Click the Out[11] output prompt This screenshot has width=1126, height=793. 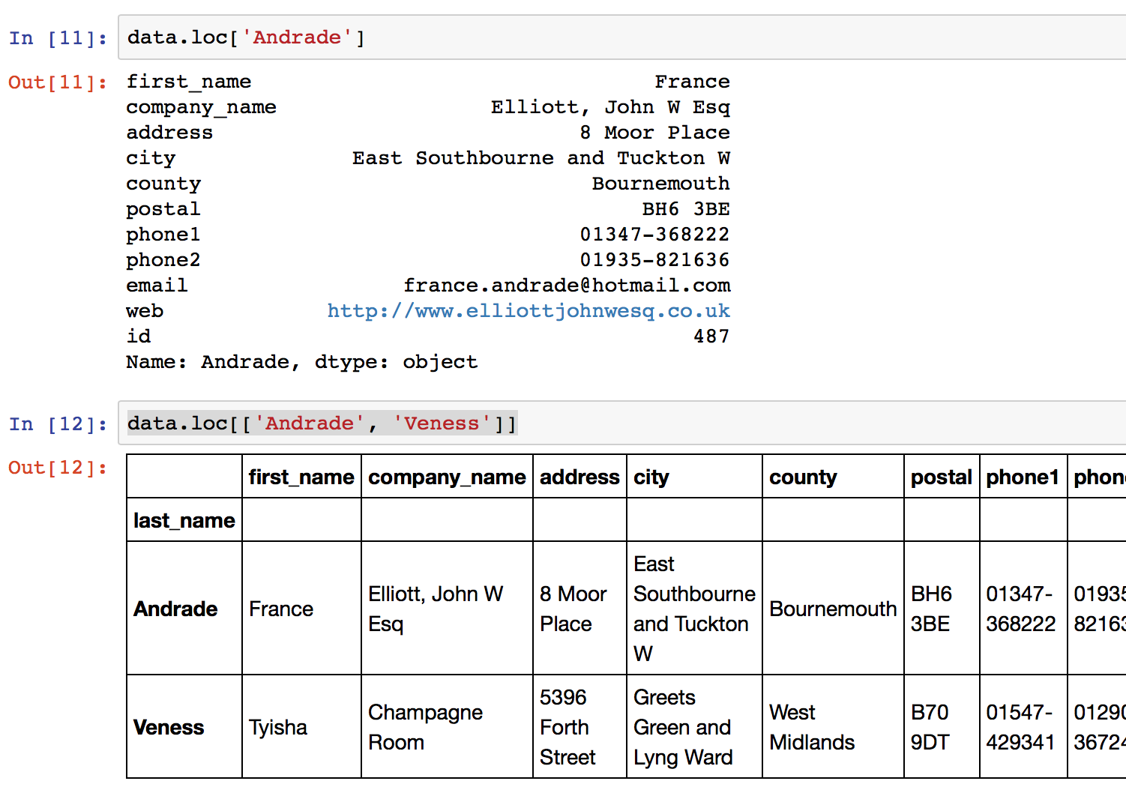[58, 82]
